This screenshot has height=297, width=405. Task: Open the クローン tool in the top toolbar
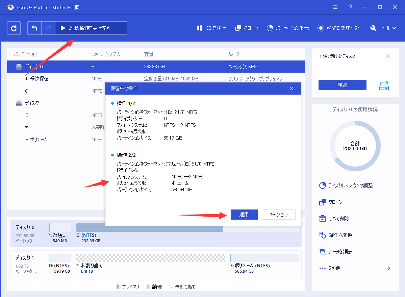(x=246, y=28)
